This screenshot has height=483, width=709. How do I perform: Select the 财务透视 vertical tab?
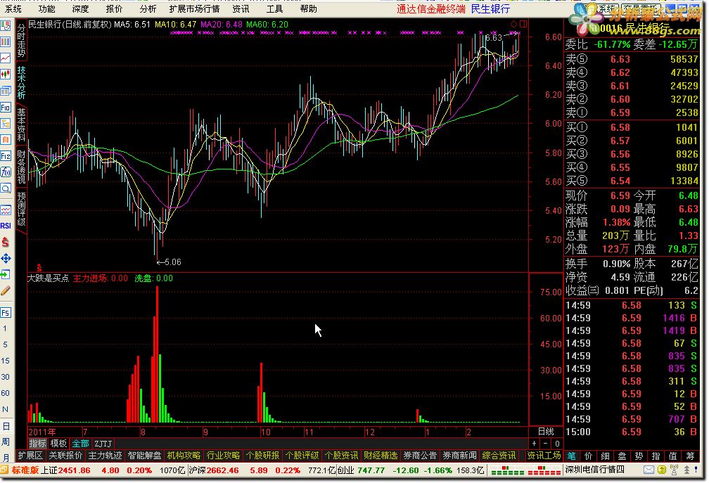coord(21,167)
